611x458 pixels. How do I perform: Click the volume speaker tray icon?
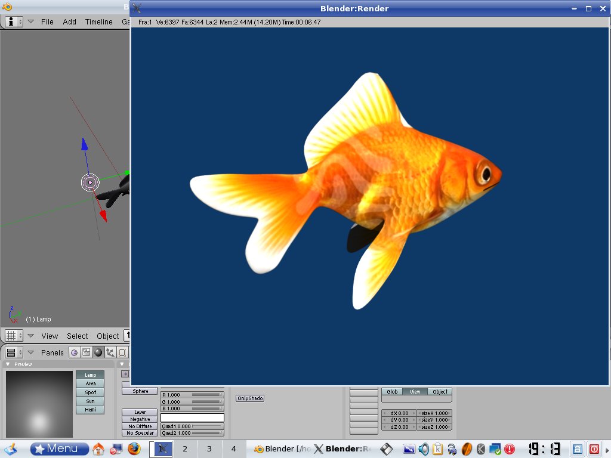[x=424, y=449]
